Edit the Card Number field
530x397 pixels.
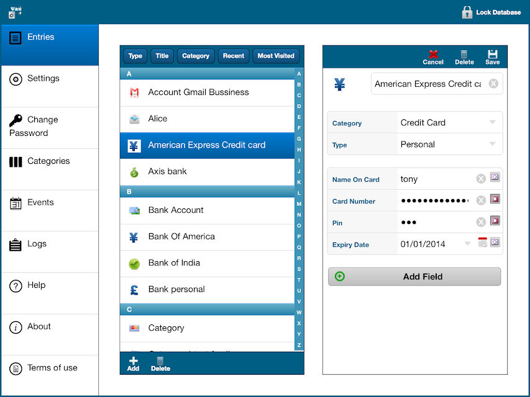pyautogui.click(x=436, y=201)
